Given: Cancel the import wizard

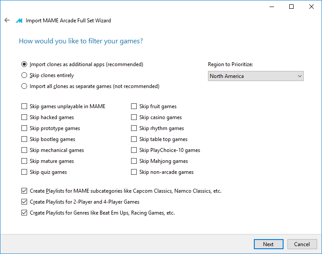Looking at the screenshot, I should pos(302,244).
